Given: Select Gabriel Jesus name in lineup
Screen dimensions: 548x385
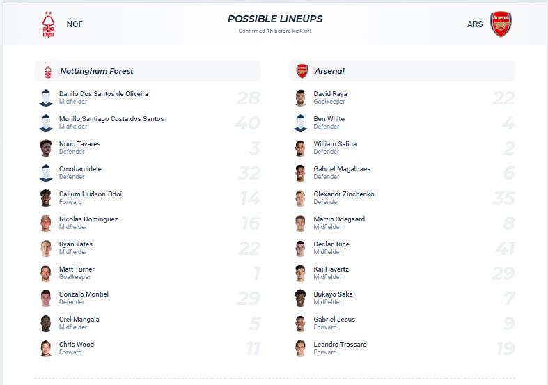Looking at the screenshot, I should (334, 320).
